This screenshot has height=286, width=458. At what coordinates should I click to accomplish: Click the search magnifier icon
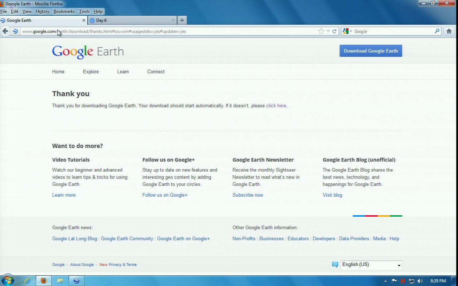(x=437, y=31)
